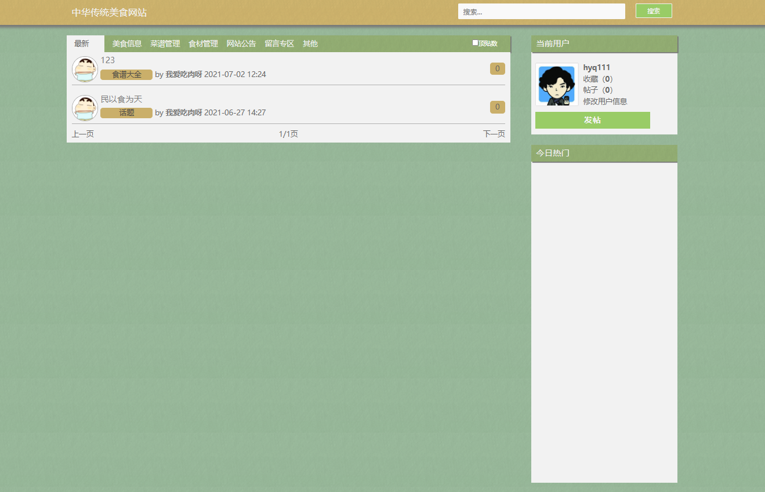Click the 当前用户 panel header
This screenshot has width=765, height=492.
[604, 43]
